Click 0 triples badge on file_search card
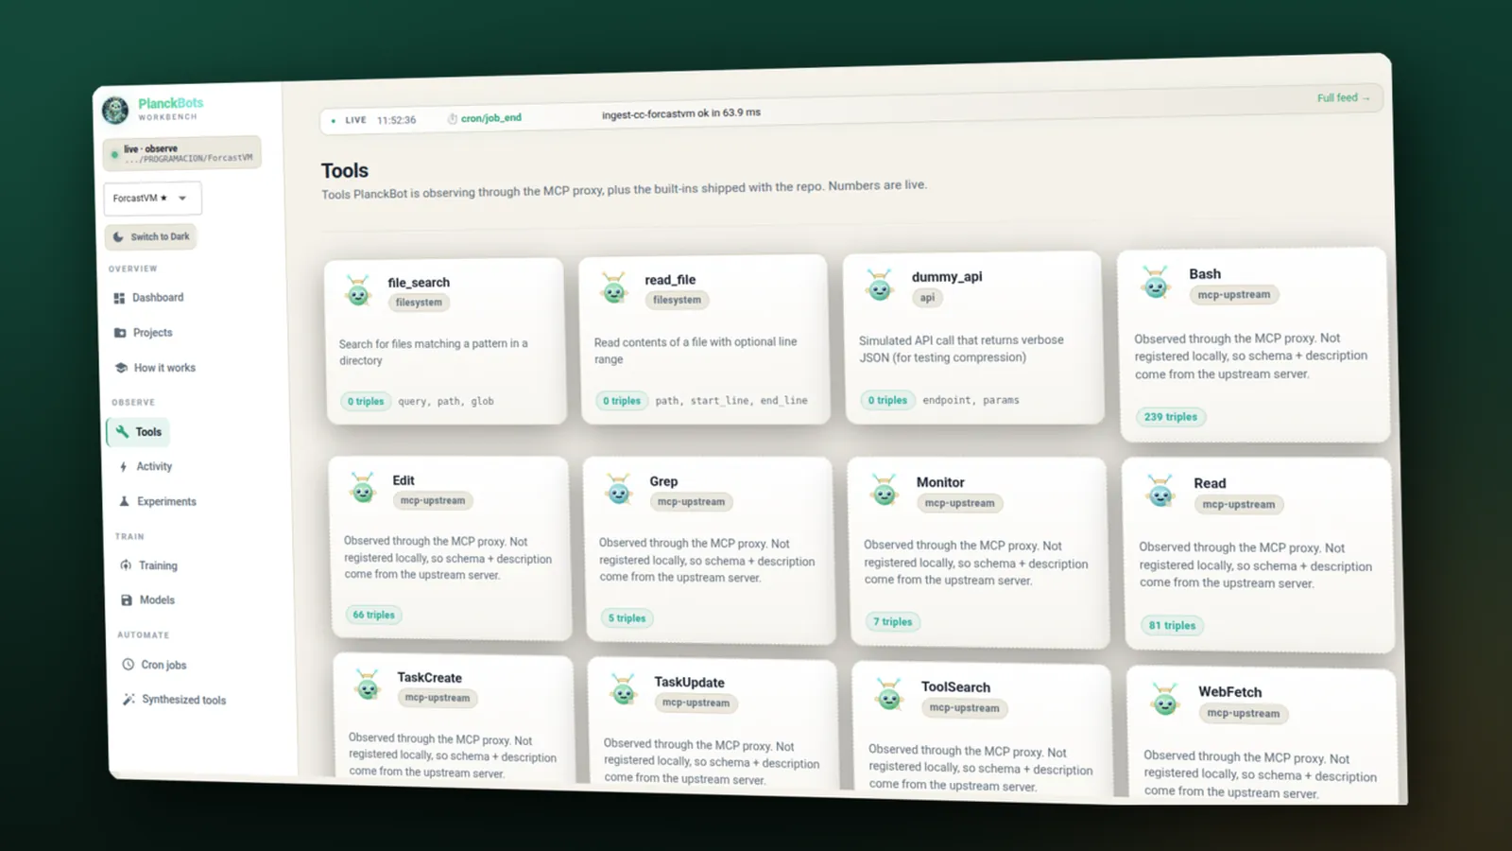The height and width of the screenshot is (851, 1512). (x=365, y=402)
